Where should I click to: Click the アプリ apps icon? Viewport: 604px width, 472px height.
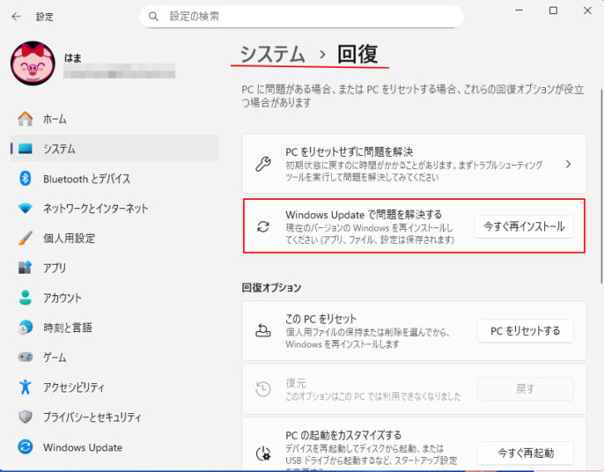tap(26, 268)
